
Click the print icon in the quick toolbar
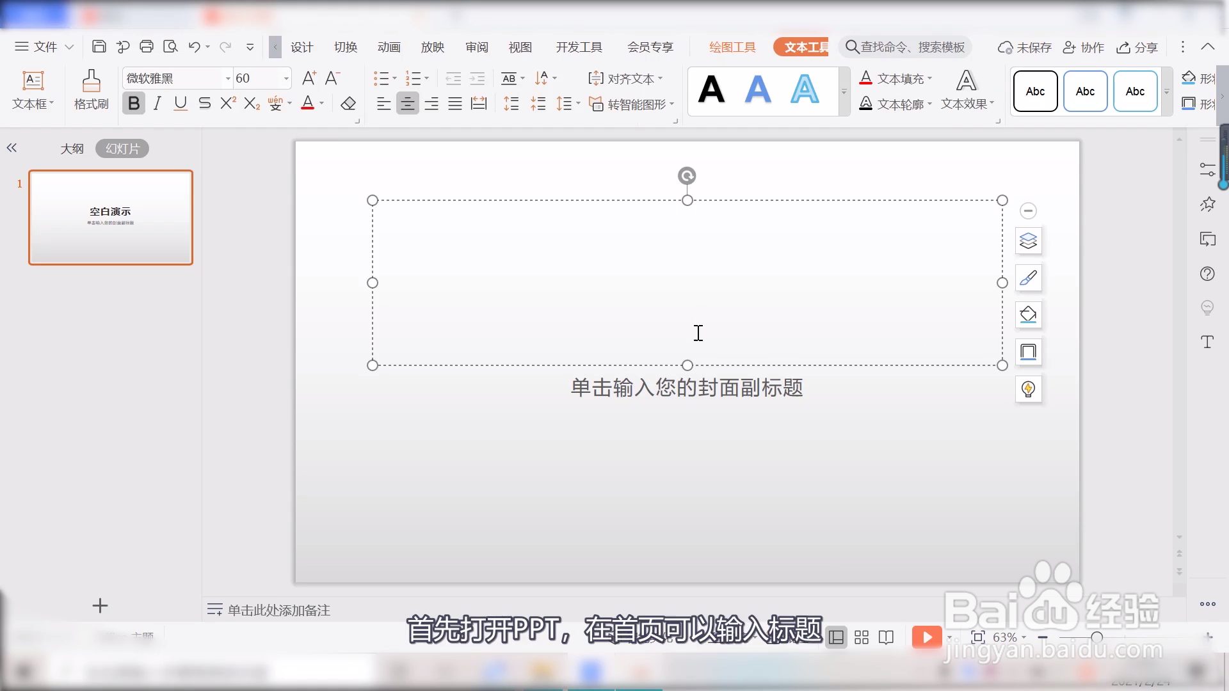click(x=147, y=47)
